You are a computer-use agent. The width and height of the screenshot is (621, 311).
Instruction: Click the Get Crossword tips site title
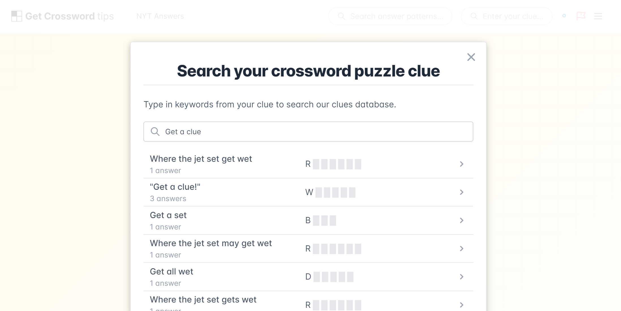point(70,16)
